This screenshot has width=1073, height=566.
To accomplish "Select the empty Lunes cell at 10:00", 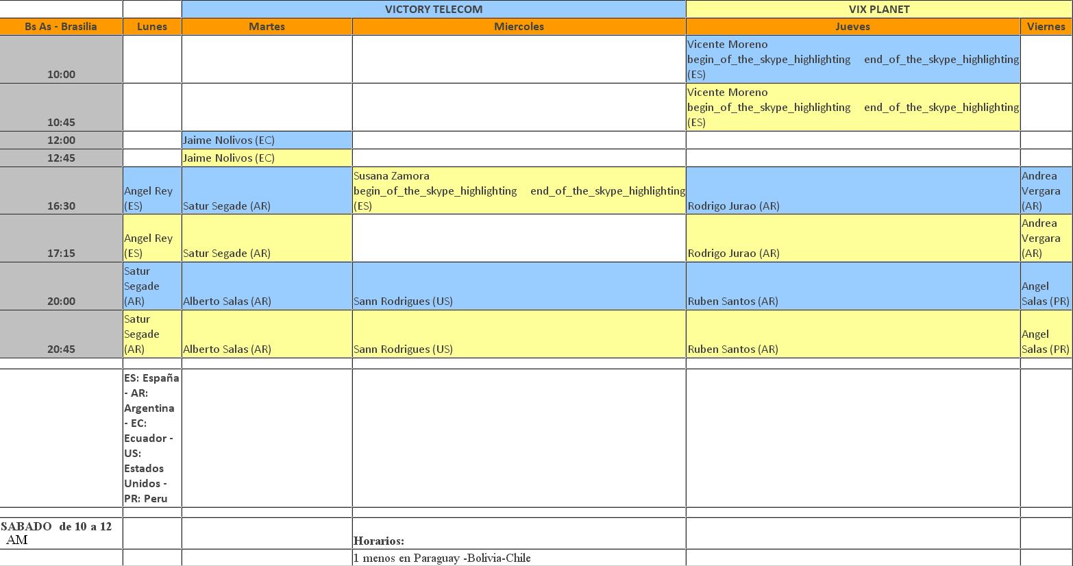I will (152, 60).
